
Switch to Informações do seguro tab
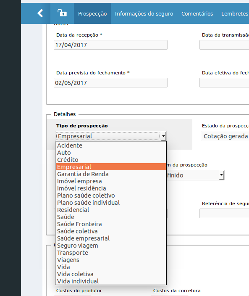pyautogui.click(x=144, y=13)
